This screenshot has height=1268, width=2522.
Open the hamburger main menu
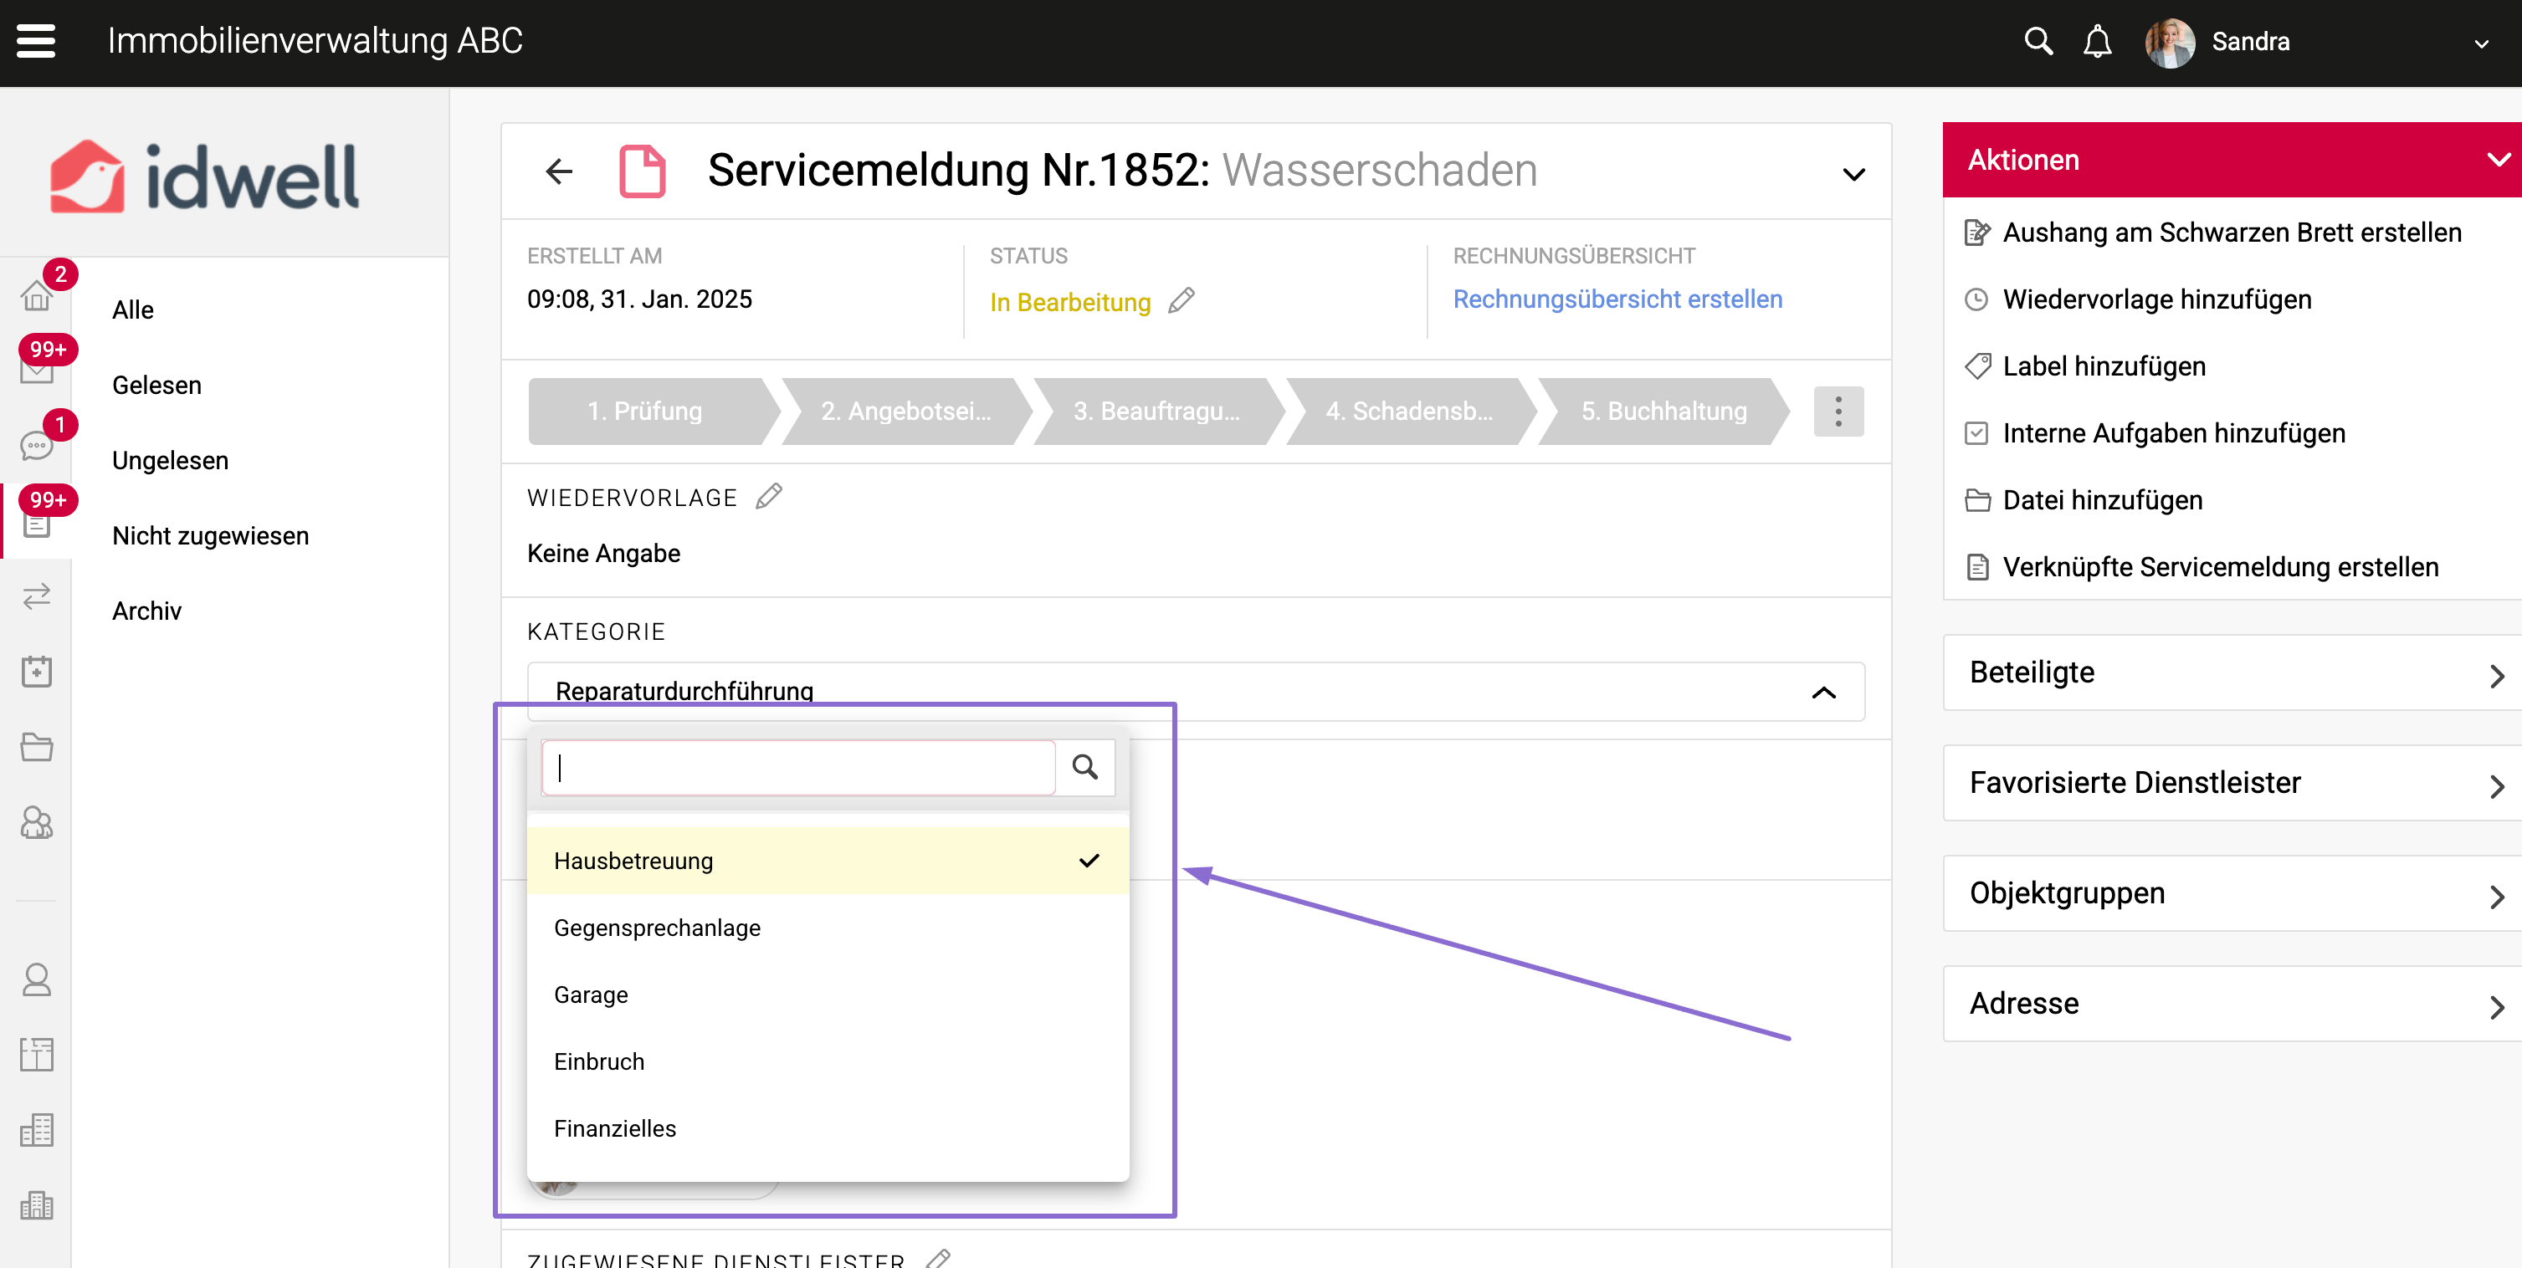(36, 41)
